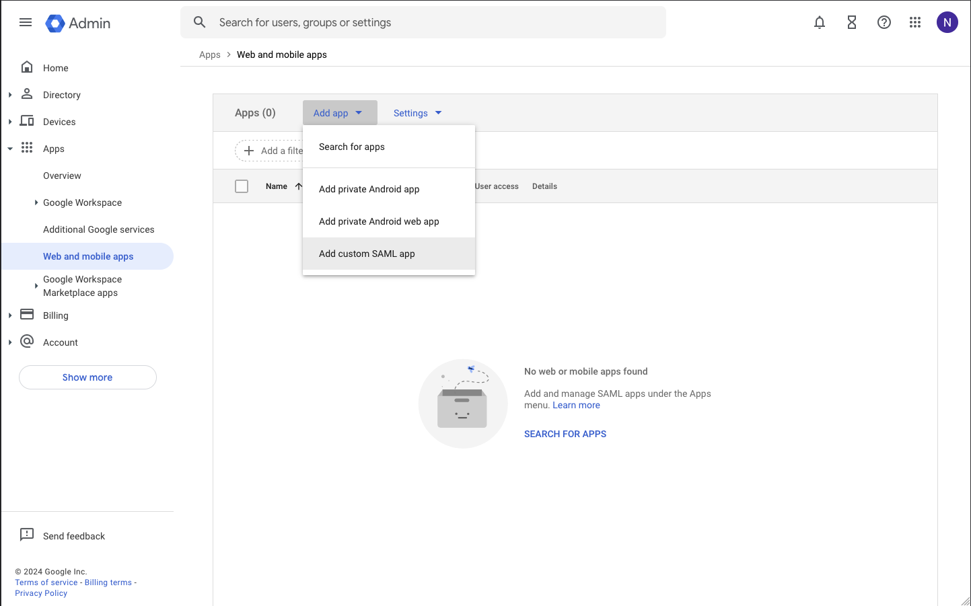This screenshot has width=971, height=606.
Task: Click the account avatar N
Action: point(947,22)
